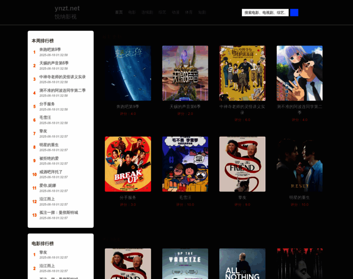Click 挚友 title below FRIEND poster
Screen dimensions: 353x279
[242, 198]
